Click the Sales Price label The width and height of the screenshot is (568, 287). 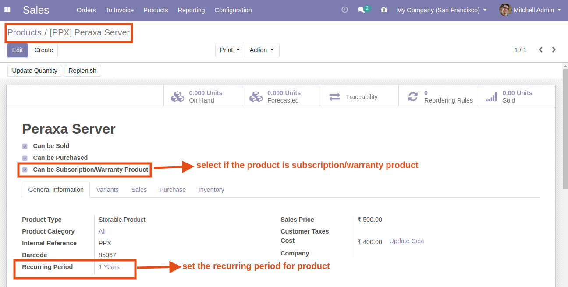[x=298, y=220]
